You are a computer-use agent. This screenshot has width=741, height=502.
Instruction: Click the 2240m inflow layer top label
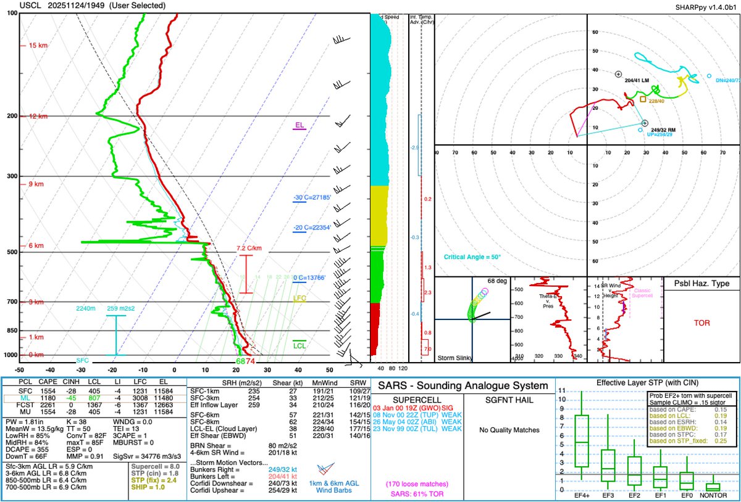(86, 308)
